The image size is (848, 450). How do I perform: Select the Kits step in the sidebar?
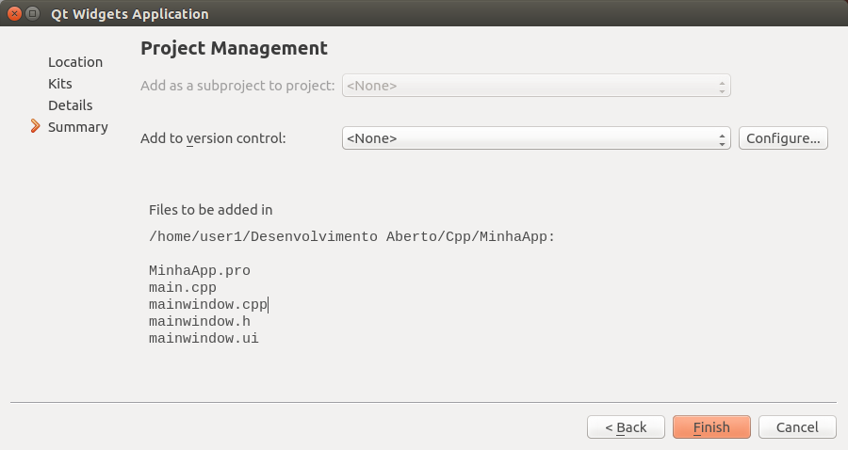point(60,84)
